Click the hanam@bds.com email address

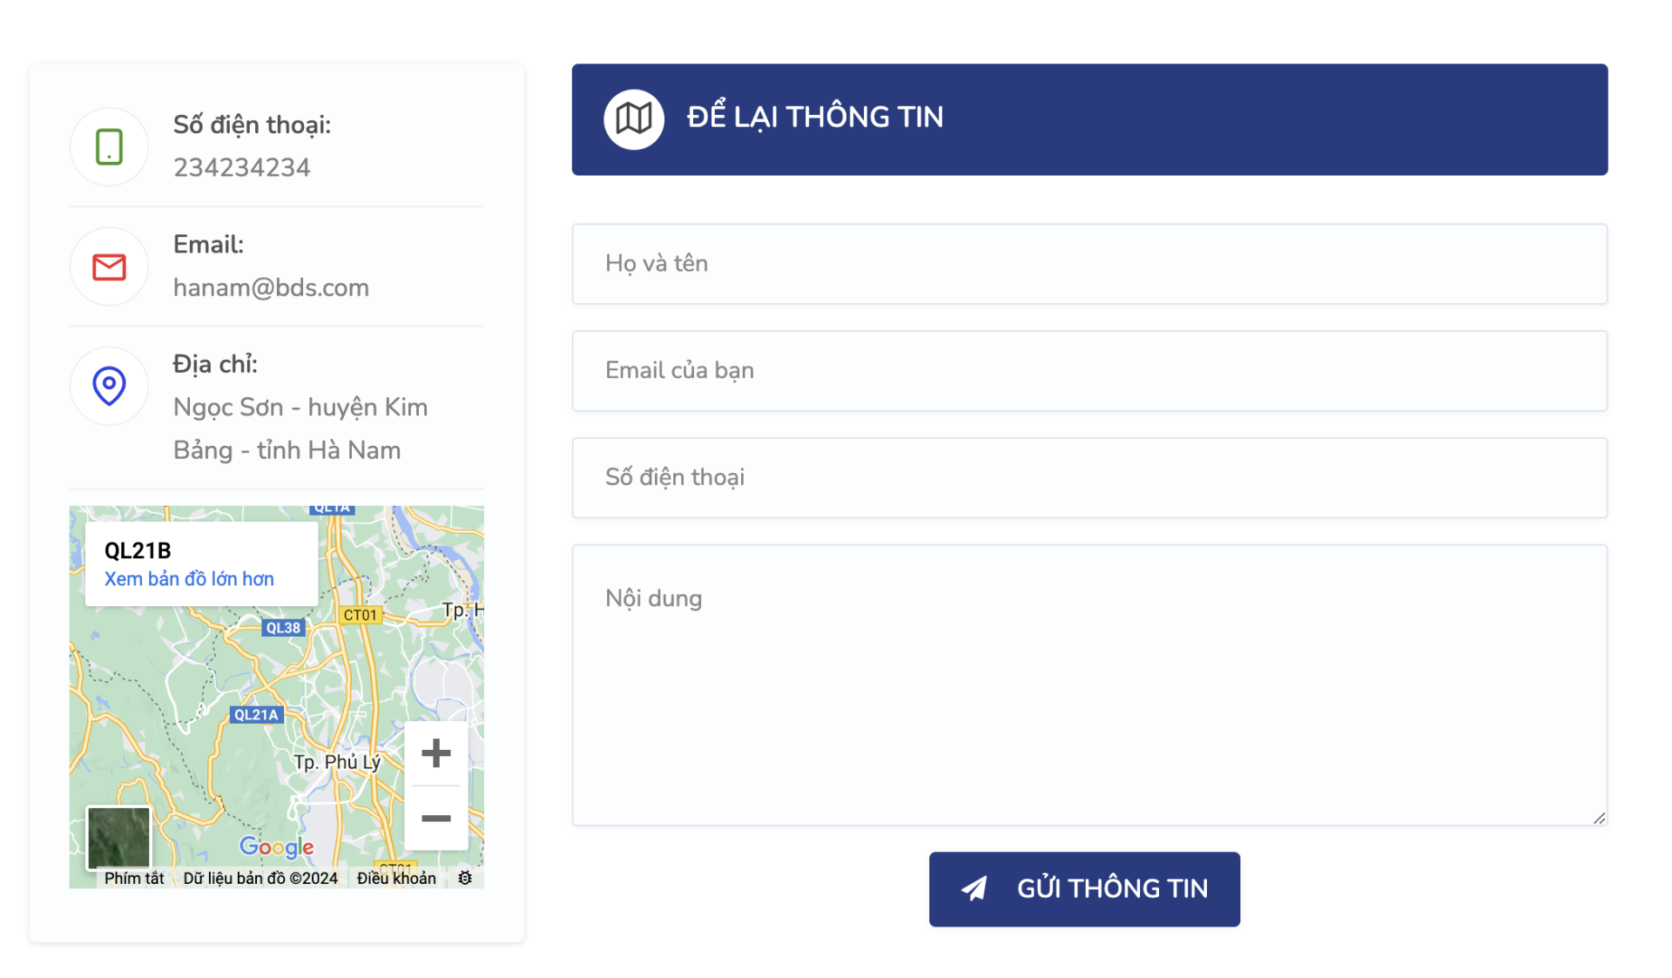(271, 287)
